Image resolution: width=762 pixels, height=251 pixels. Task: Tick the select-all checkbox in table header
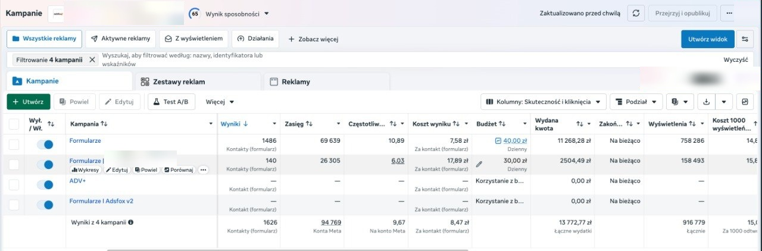[14, 124]
